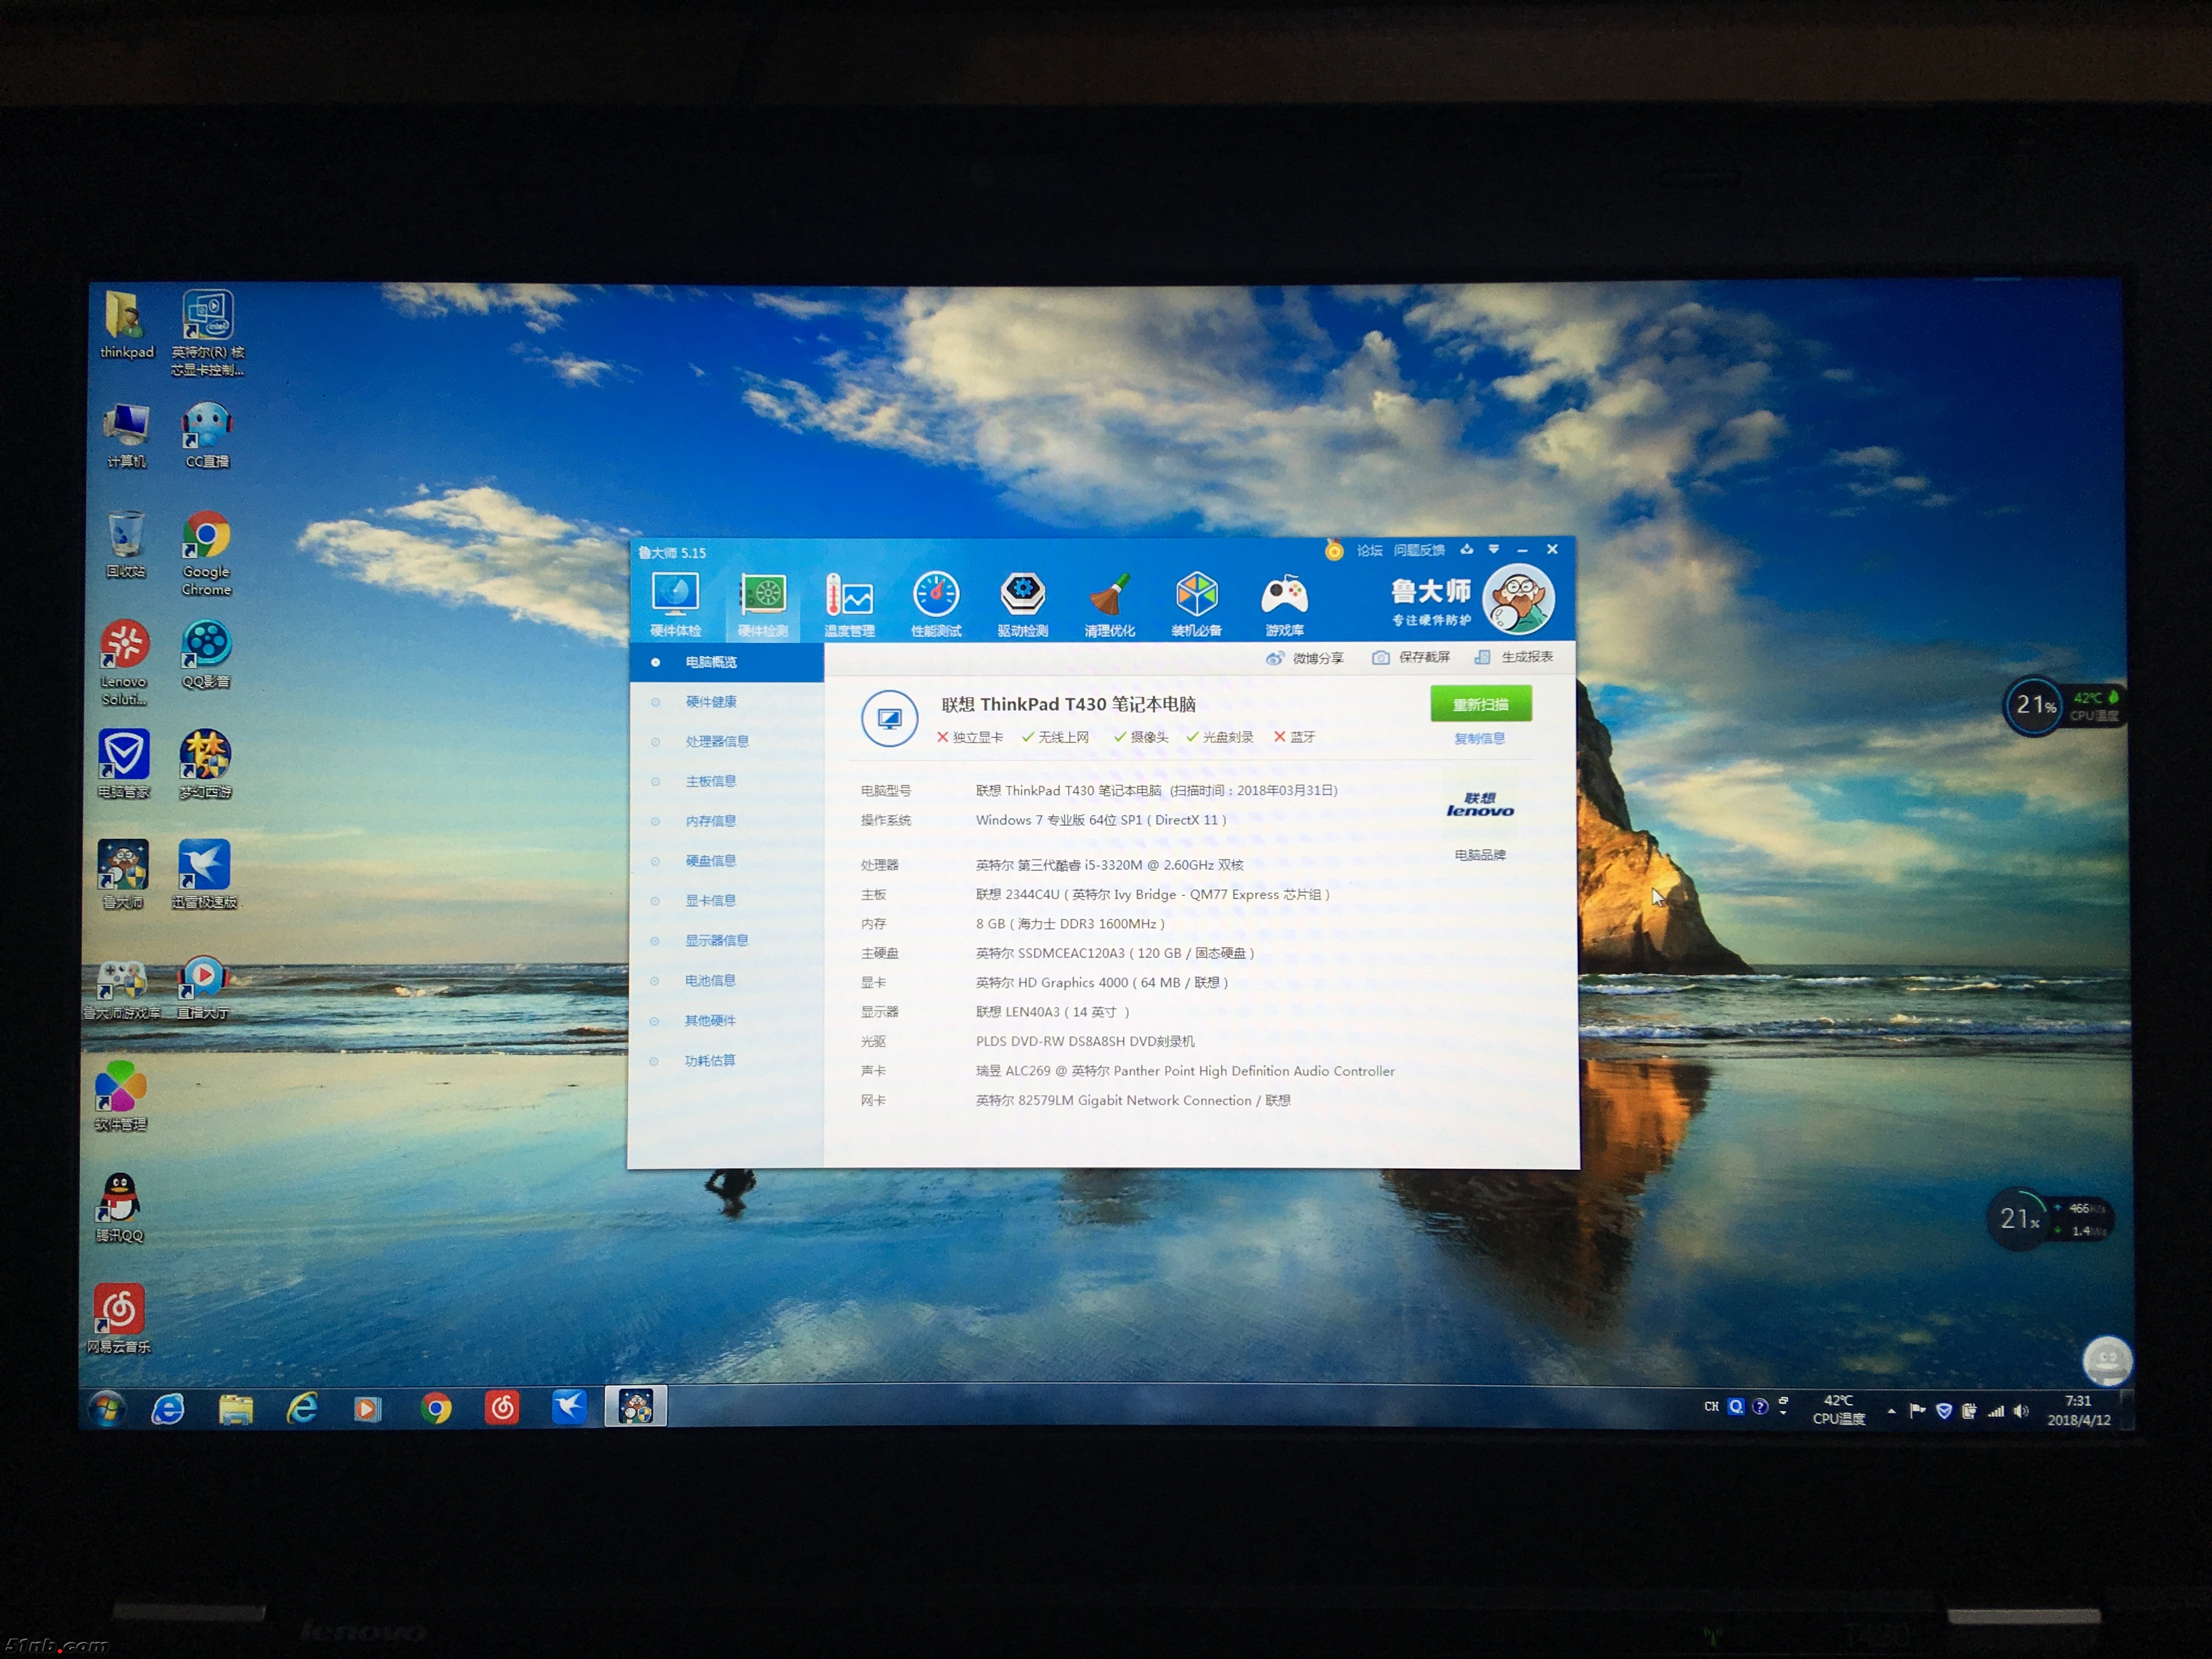Select the 腾讯QQ penguin desktop shortcut
Screen dimensions: 2212x1659
[x=119, y=1208]
